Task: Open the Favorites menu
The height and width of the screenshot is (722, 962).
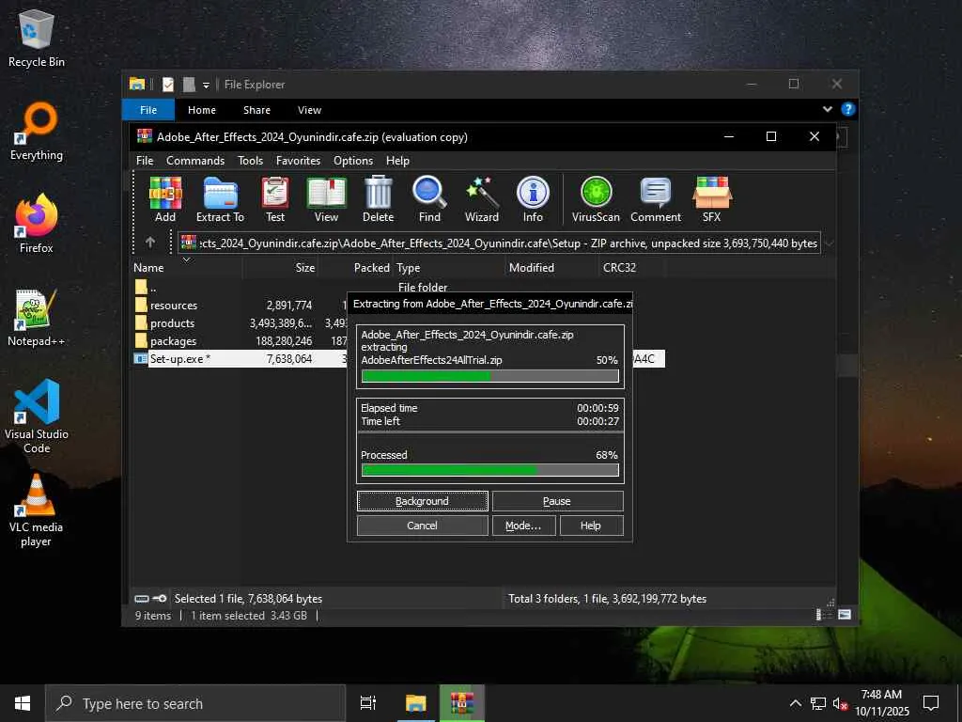Action: (x=298, y=161)
